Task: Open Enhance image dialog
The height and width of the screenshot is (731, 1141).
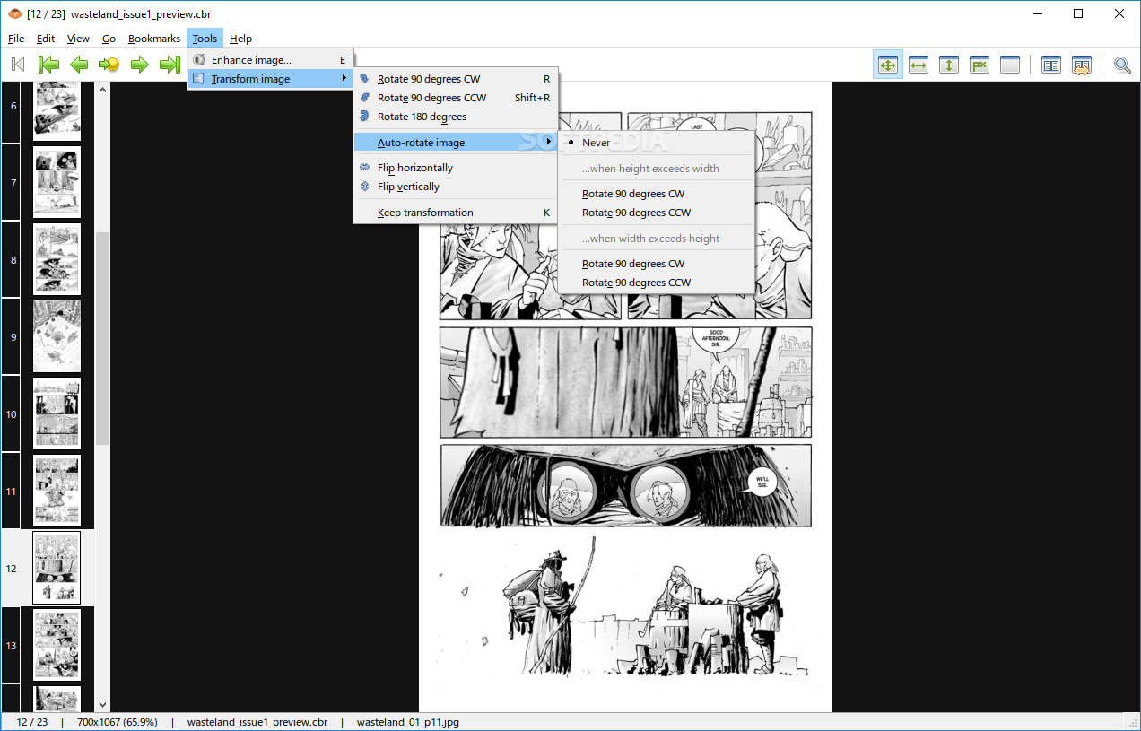Action: tap(271, 60)
